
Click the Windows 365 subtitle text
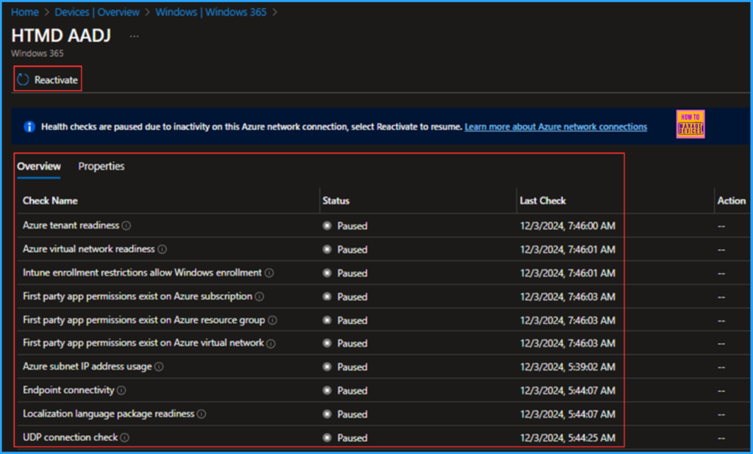click(x=38, y=54)
